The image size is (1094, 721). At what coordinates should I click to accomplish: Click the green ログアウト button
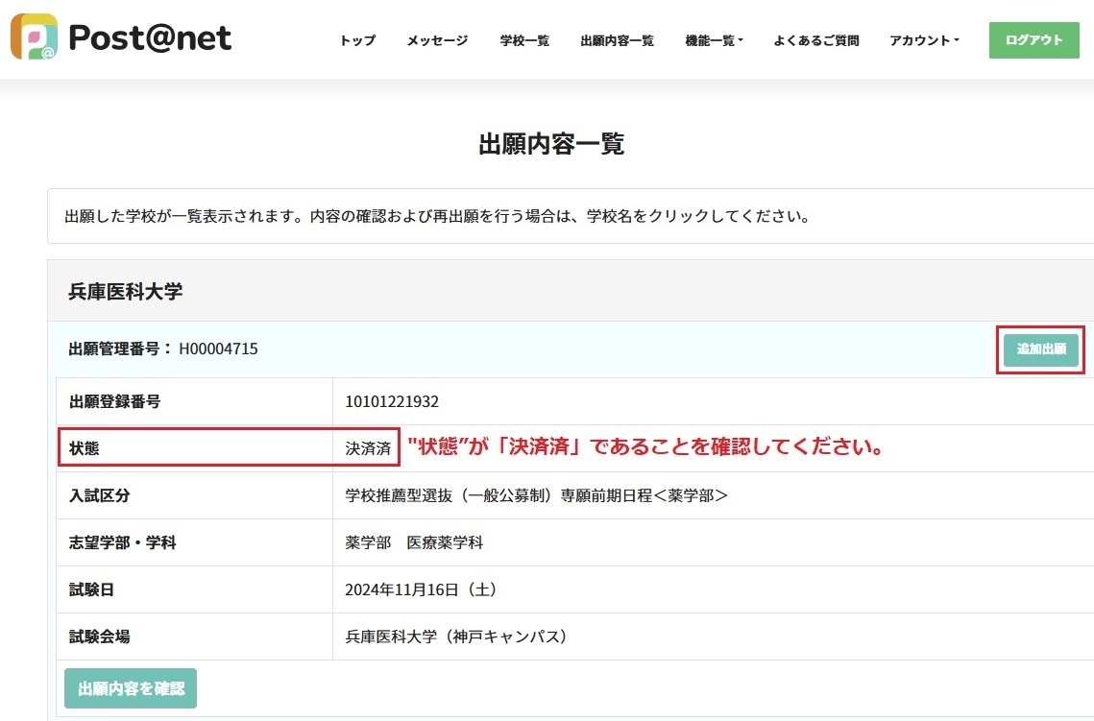click(x=1034, y=40)
